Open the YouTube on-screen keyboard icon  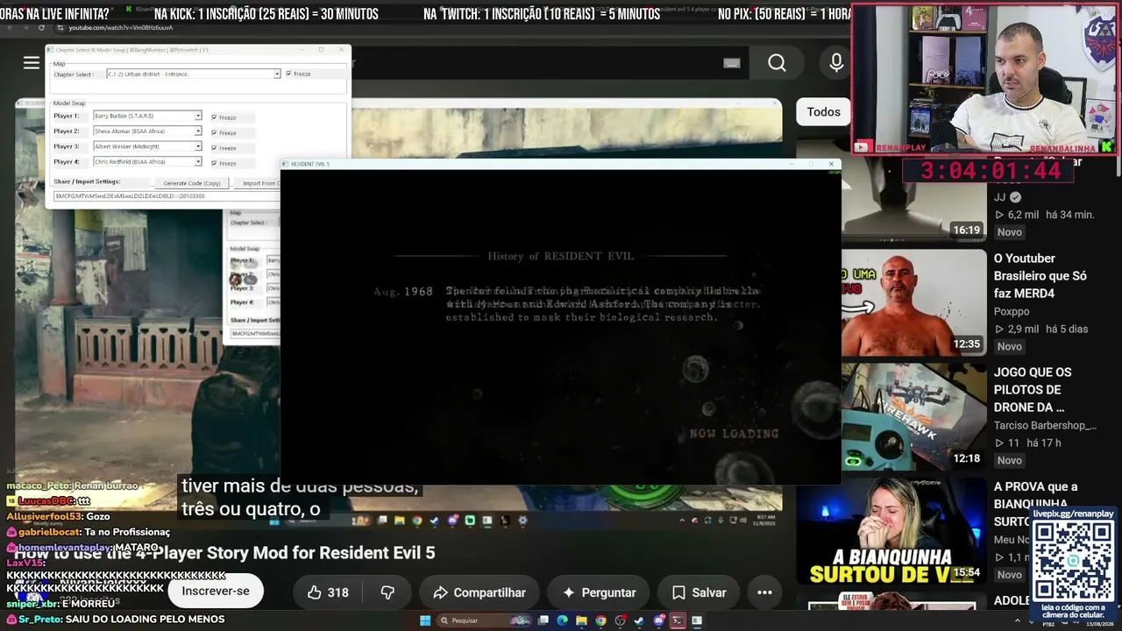732,62
